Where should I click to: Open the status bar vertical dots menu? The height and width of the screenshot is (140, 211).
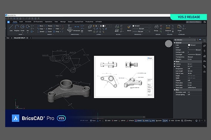(205, 120)
